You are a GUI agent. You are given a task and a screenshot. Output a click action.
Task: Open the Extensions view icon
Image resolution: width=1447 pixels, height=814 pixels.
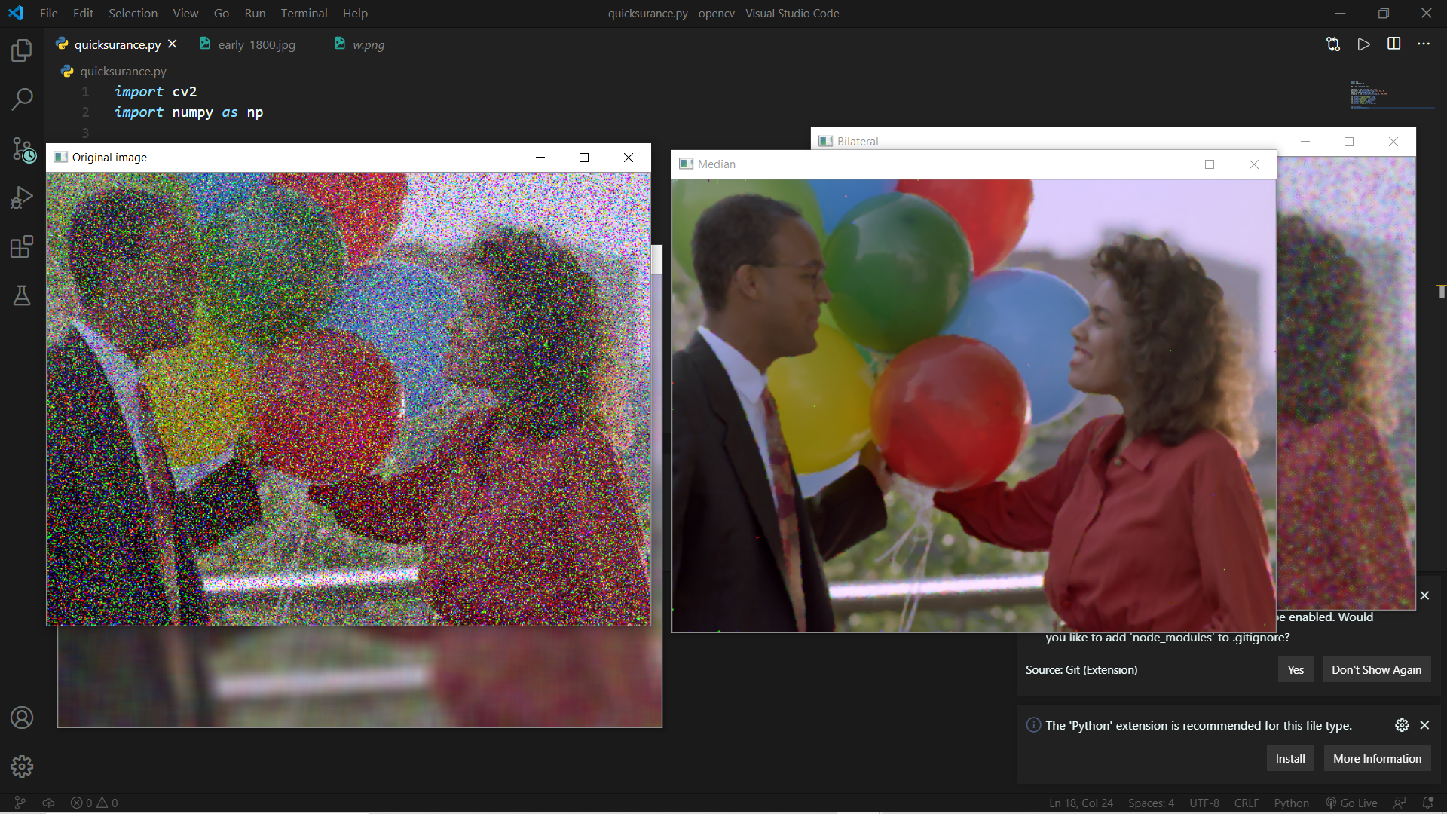point(22,246)
